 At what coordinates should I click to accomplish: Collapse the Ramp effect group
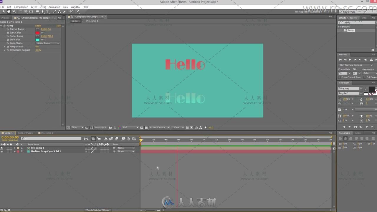(x=1, y=26)
